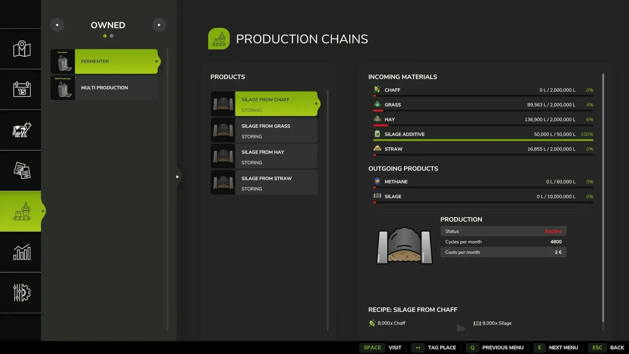Toggle Silage From Straw production
Viewport: 629px width, 354px height.
coord(264,183)
